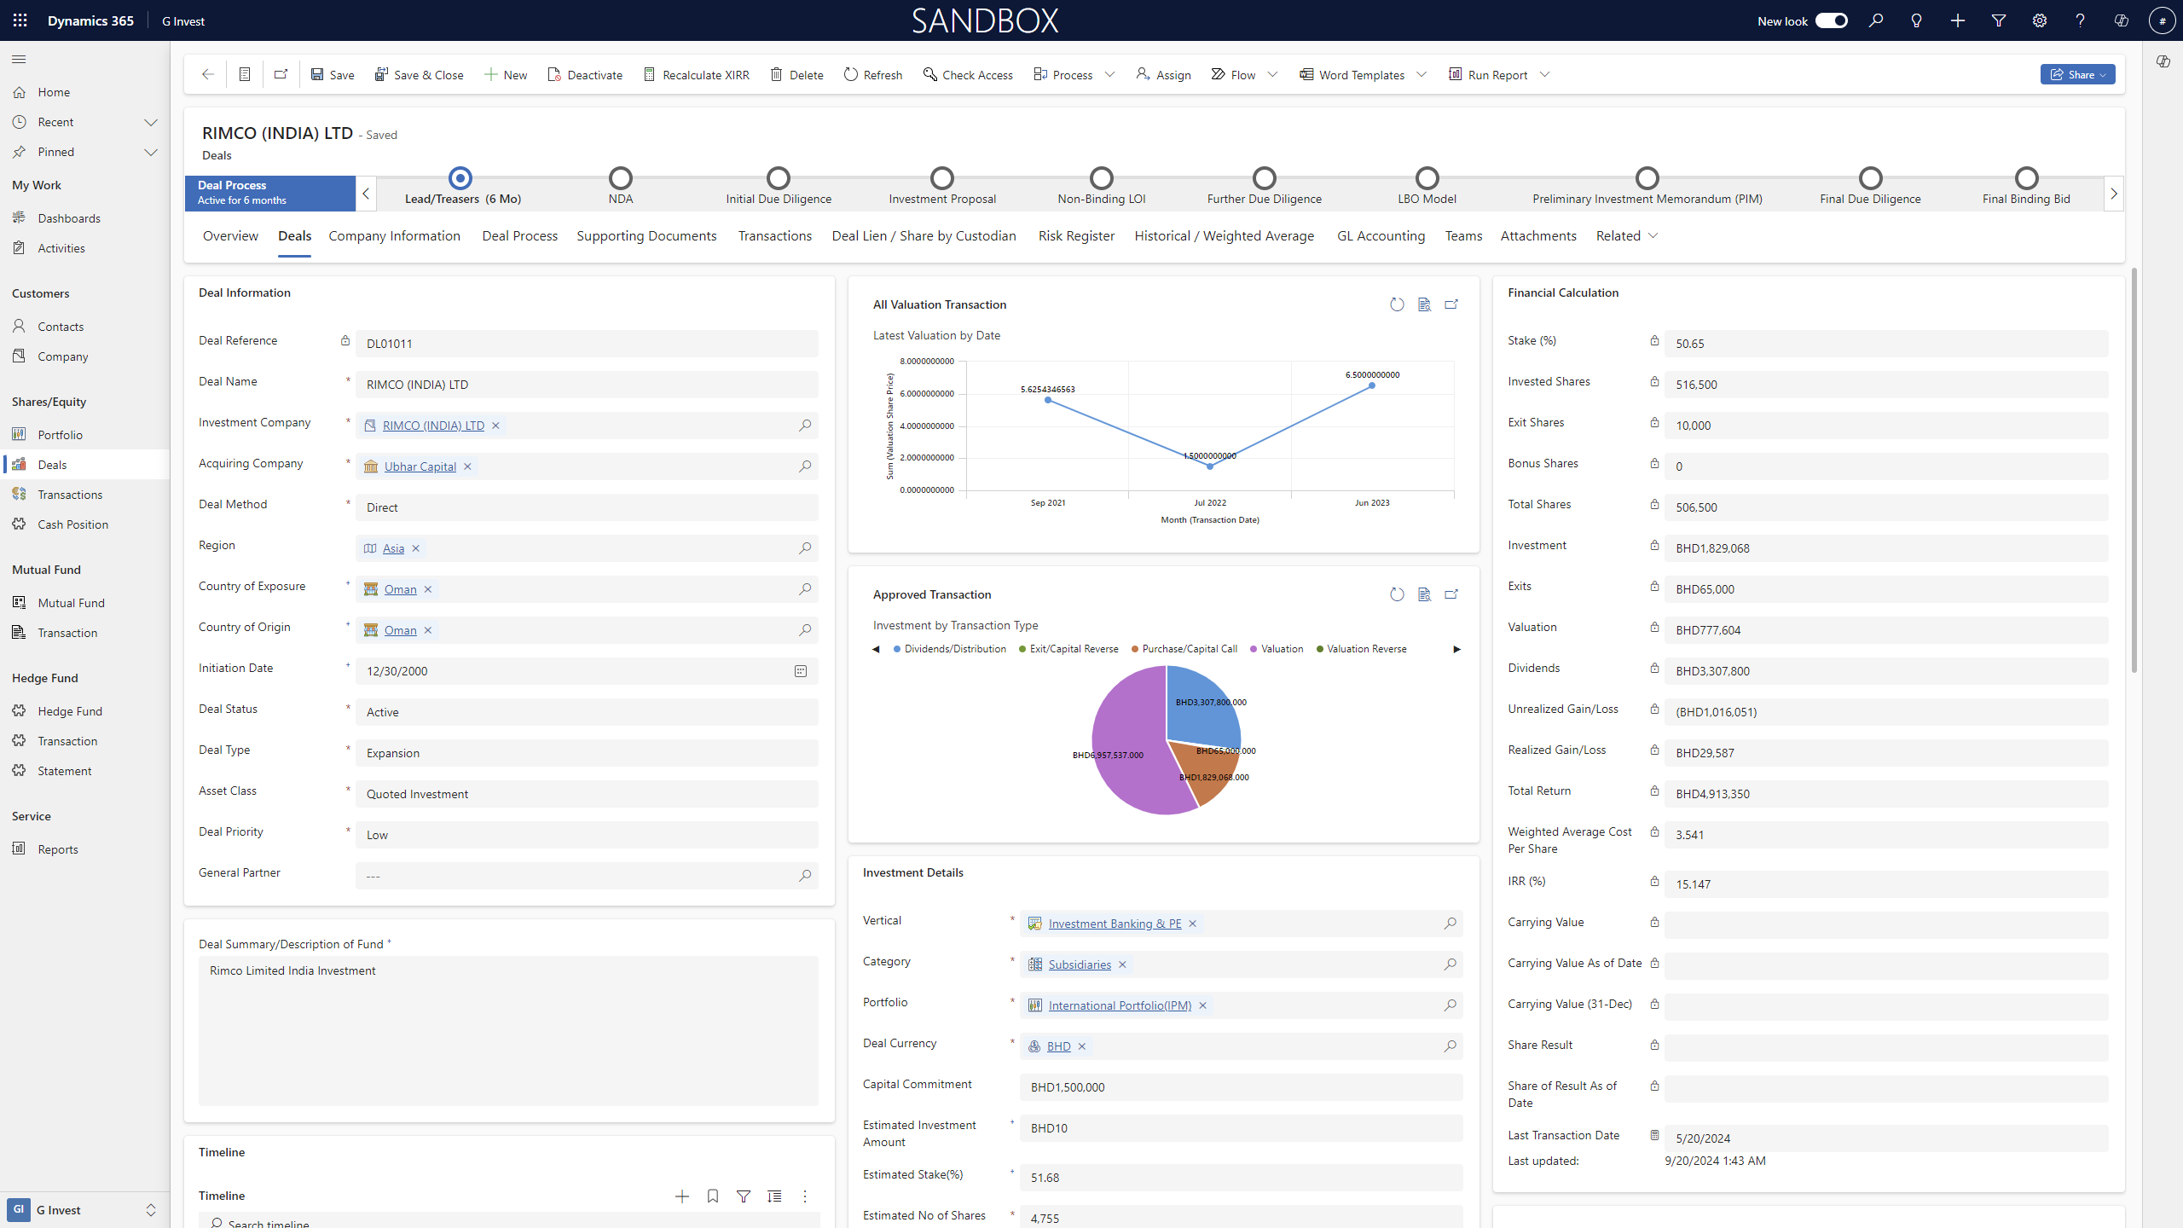Click the timeline filter icon

pyautogui.click(x=743, y=1196)
